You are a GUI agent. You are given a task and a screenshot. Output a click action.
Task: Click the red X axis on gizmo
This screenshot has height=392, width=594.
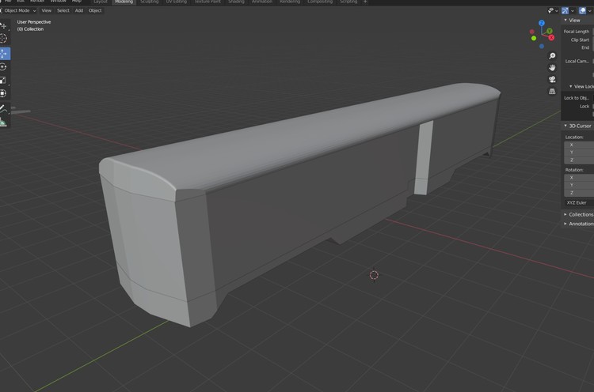click(x=551, y=37)
